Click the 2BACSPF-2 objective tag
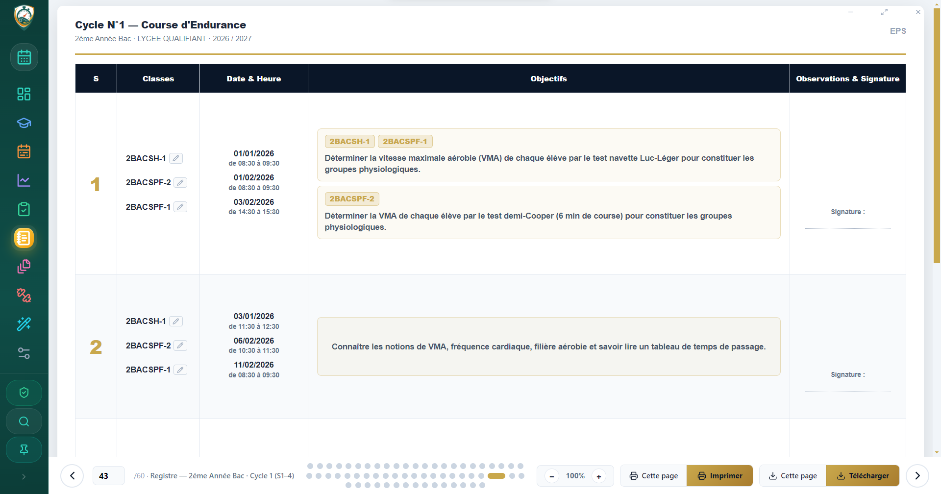Screen dimensions: 941x494 click(x=352, y=199)
